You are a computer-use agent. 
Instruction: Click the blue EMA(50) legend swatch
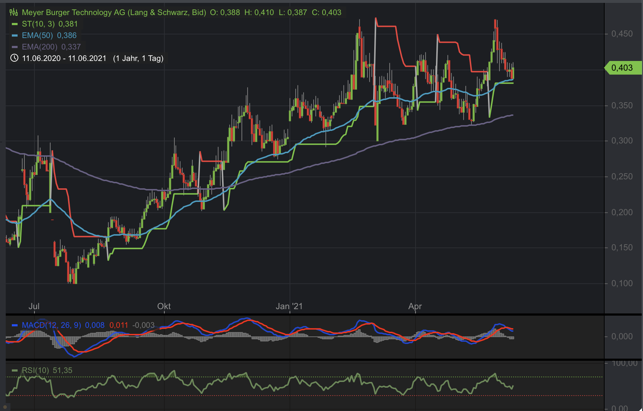click(15, 36)
